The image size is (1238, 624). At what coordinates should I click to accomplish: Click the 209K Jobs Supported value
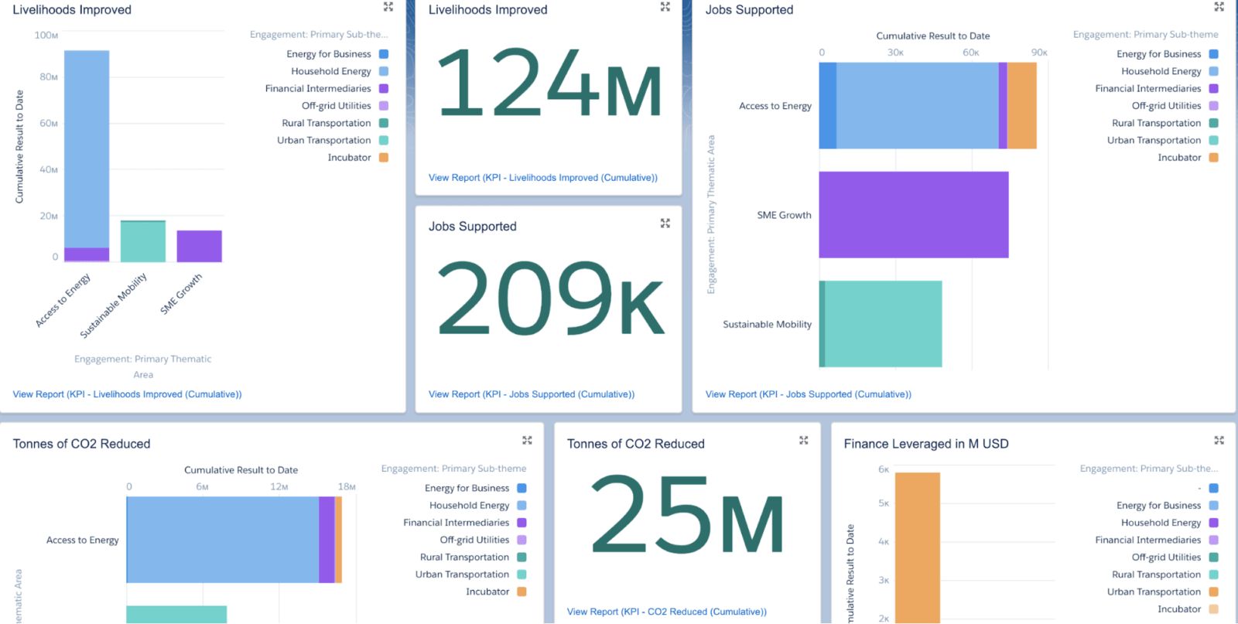551,298
